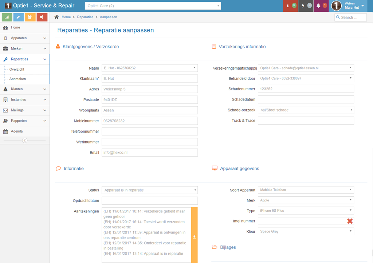373x263 pixels.
Task: Click the Mailings envelope icon
Action: click(x=5, y=110)
